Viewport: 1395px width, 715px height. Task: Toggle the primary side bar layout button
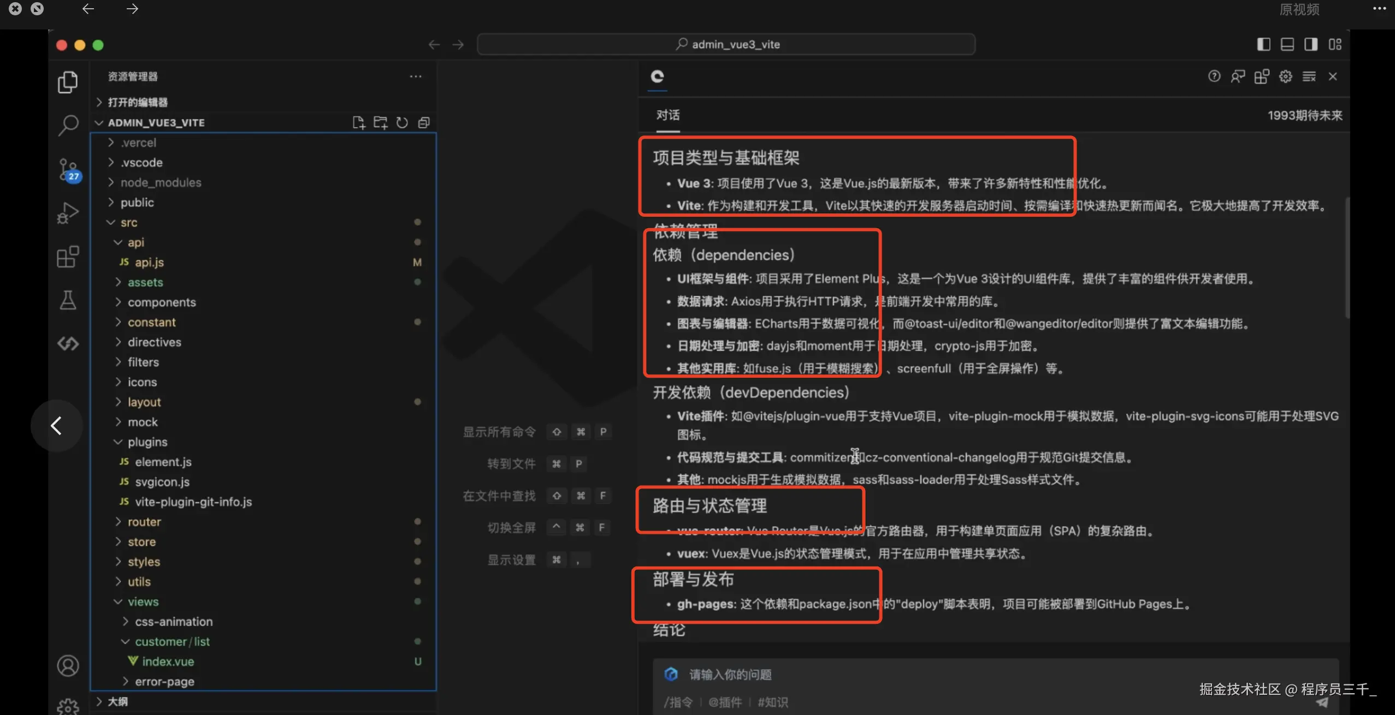click(1263, 44)
